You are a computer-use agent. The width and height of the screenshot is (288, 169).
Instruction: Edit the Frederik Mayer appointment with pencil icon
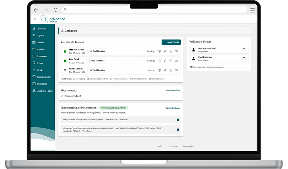click(165, 51)
